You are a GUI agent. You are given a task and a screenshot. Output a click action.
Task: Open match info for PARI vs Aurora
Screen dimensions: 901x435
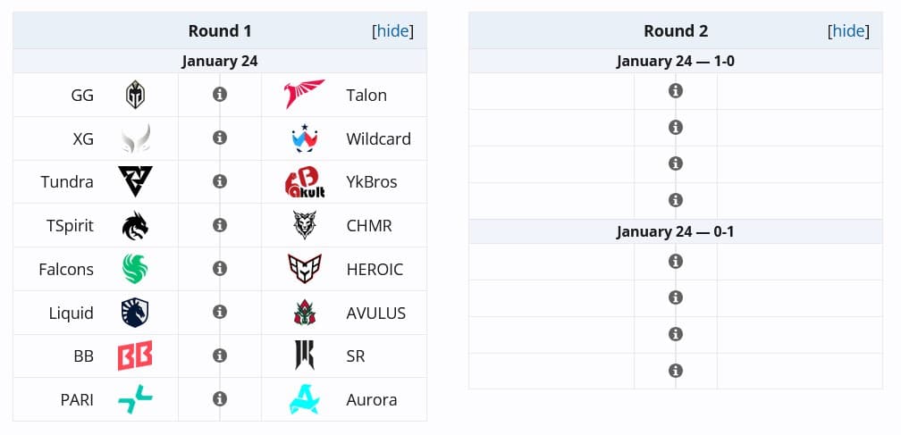coord(220,399)
